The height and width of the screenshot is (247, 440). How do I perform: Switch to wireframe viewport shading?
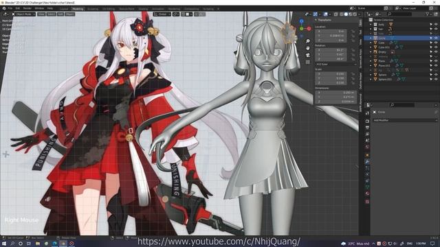click(342, 14)
